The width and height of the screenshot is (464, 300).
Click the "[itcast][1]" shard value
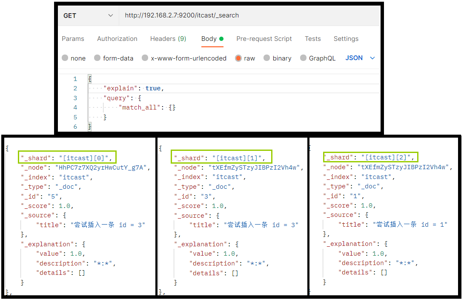[x=237, y=158]
